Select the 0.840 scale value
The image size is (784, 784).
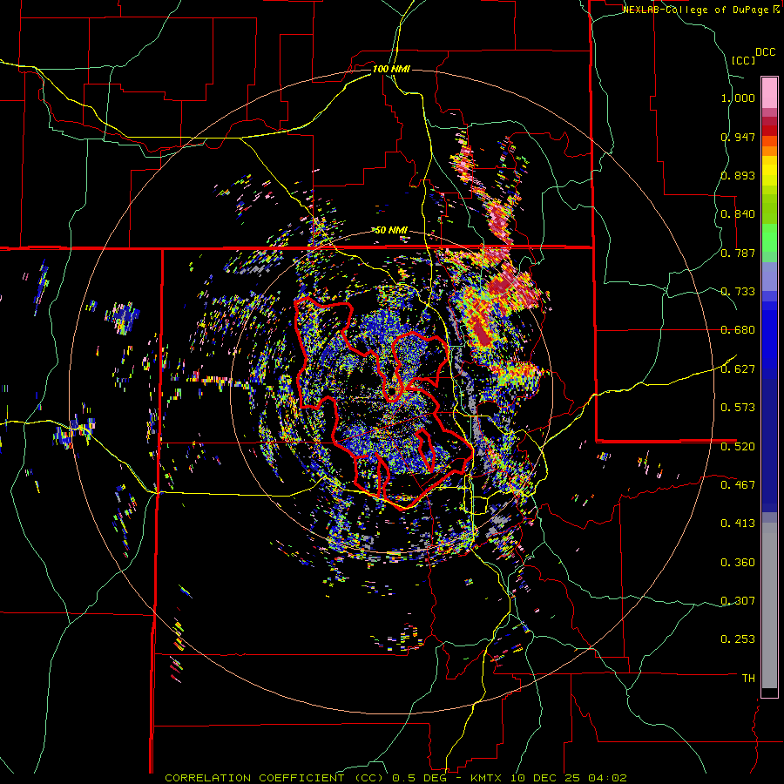738,214
